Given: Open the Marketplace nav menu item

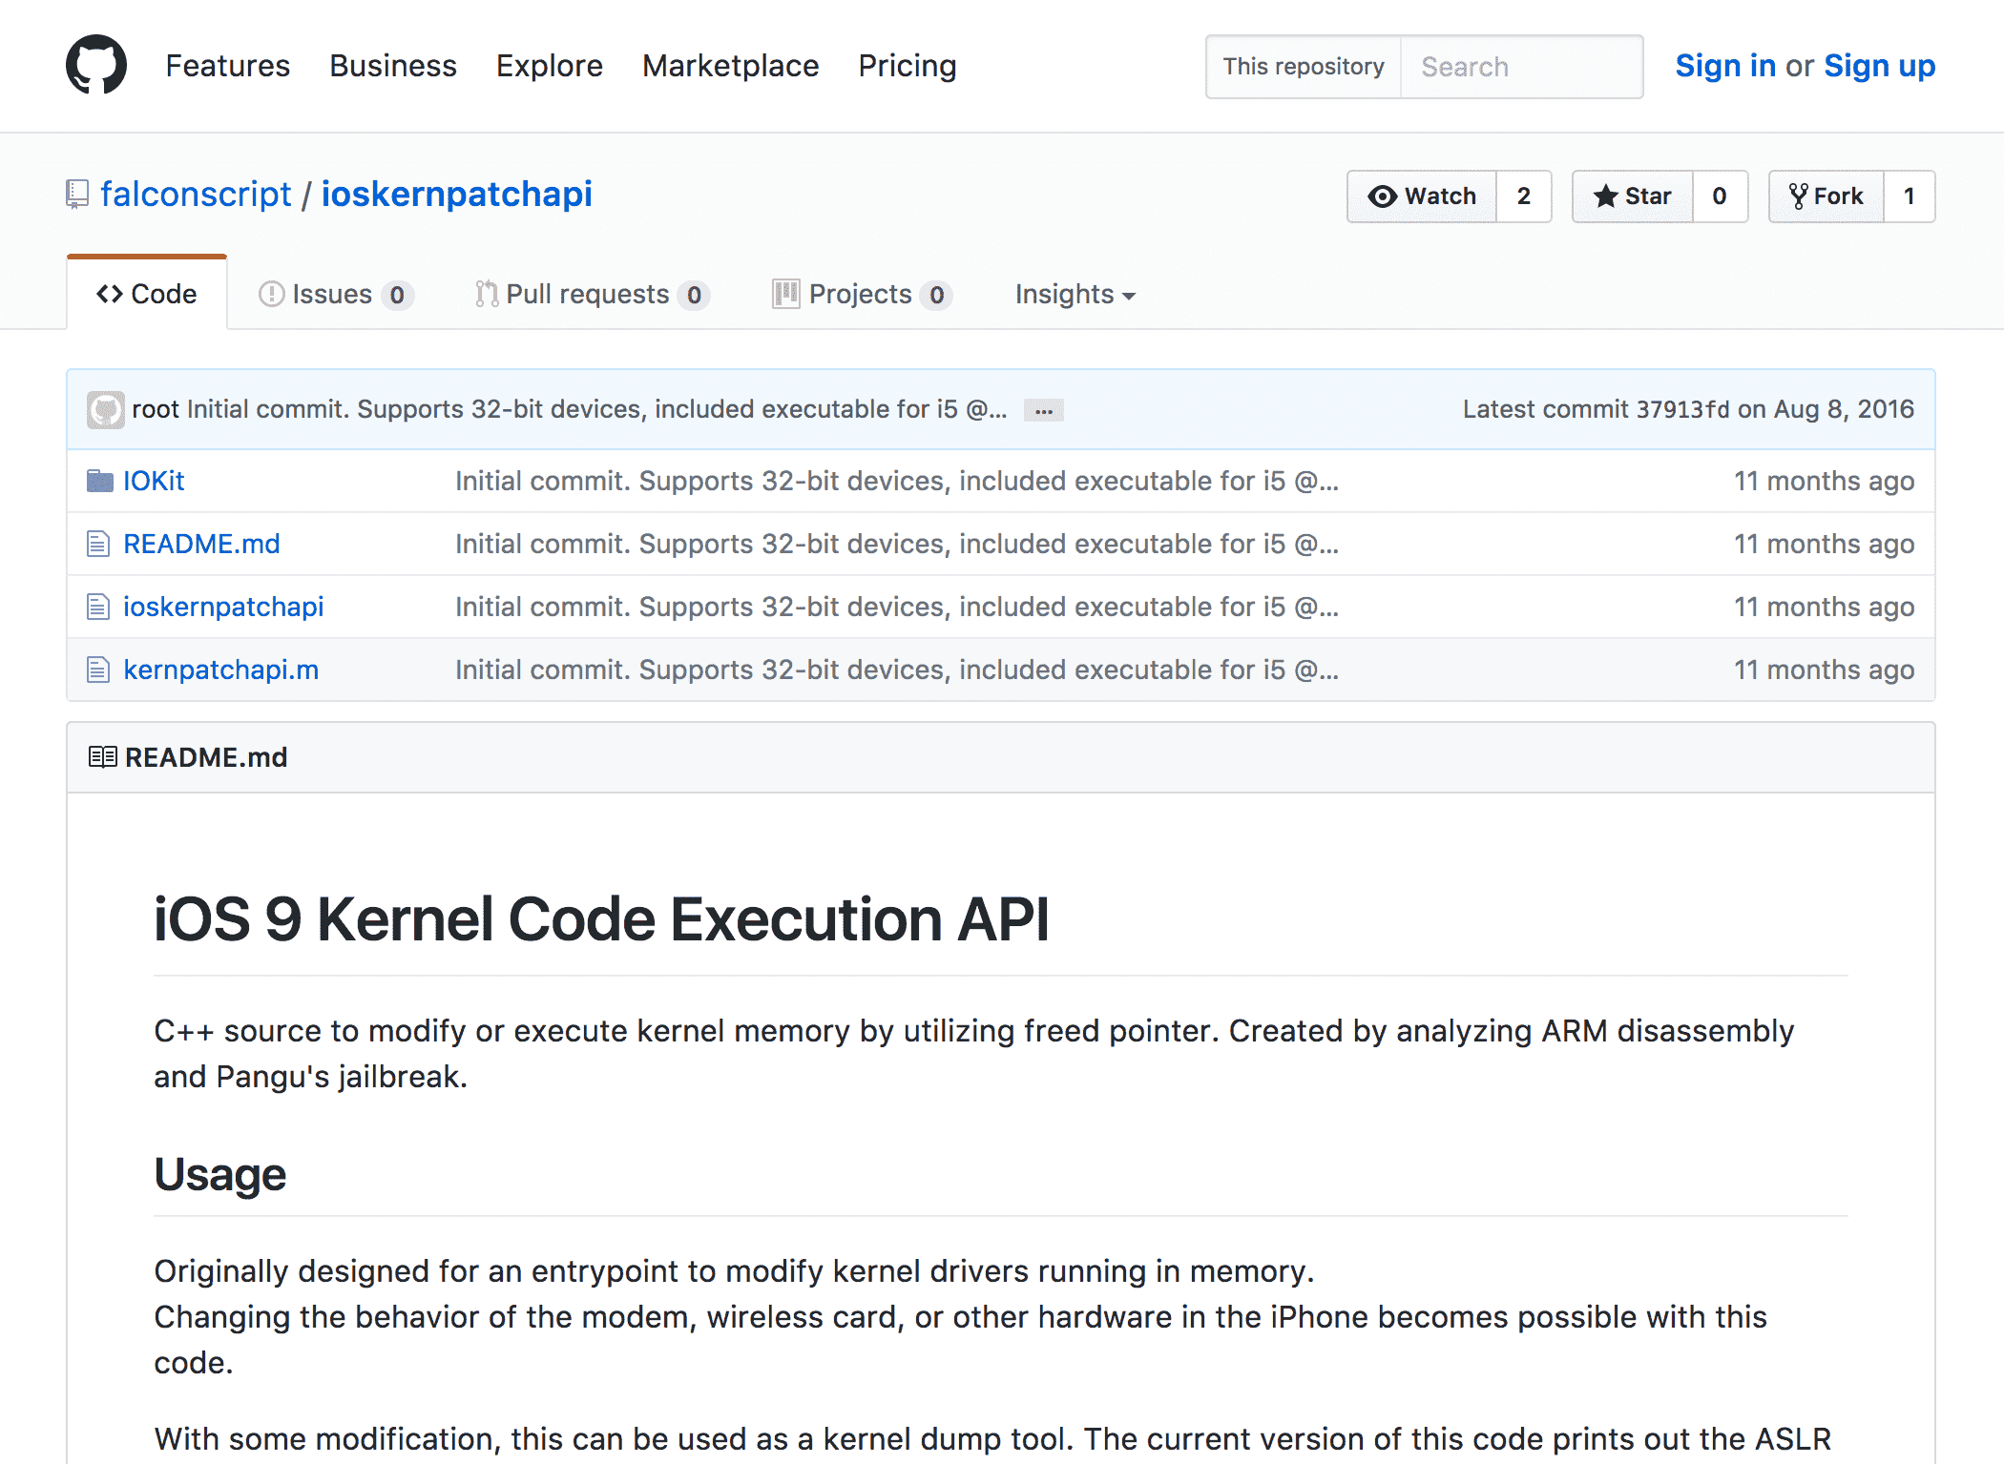Looking at the screenshot, I should [730, 66].
